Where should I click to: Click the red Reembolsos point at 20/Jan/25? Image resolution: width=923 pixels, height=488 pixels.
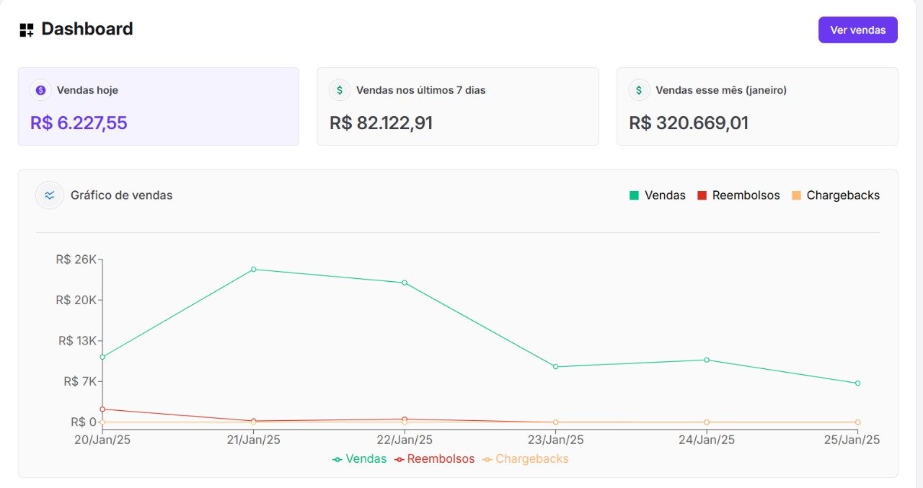point(102,409)
